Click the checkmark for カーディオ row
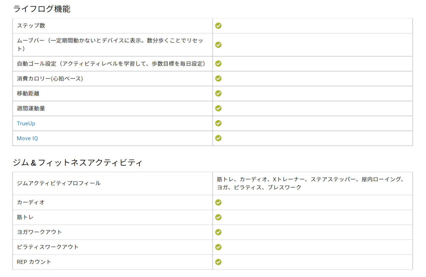 click(218, 203)
